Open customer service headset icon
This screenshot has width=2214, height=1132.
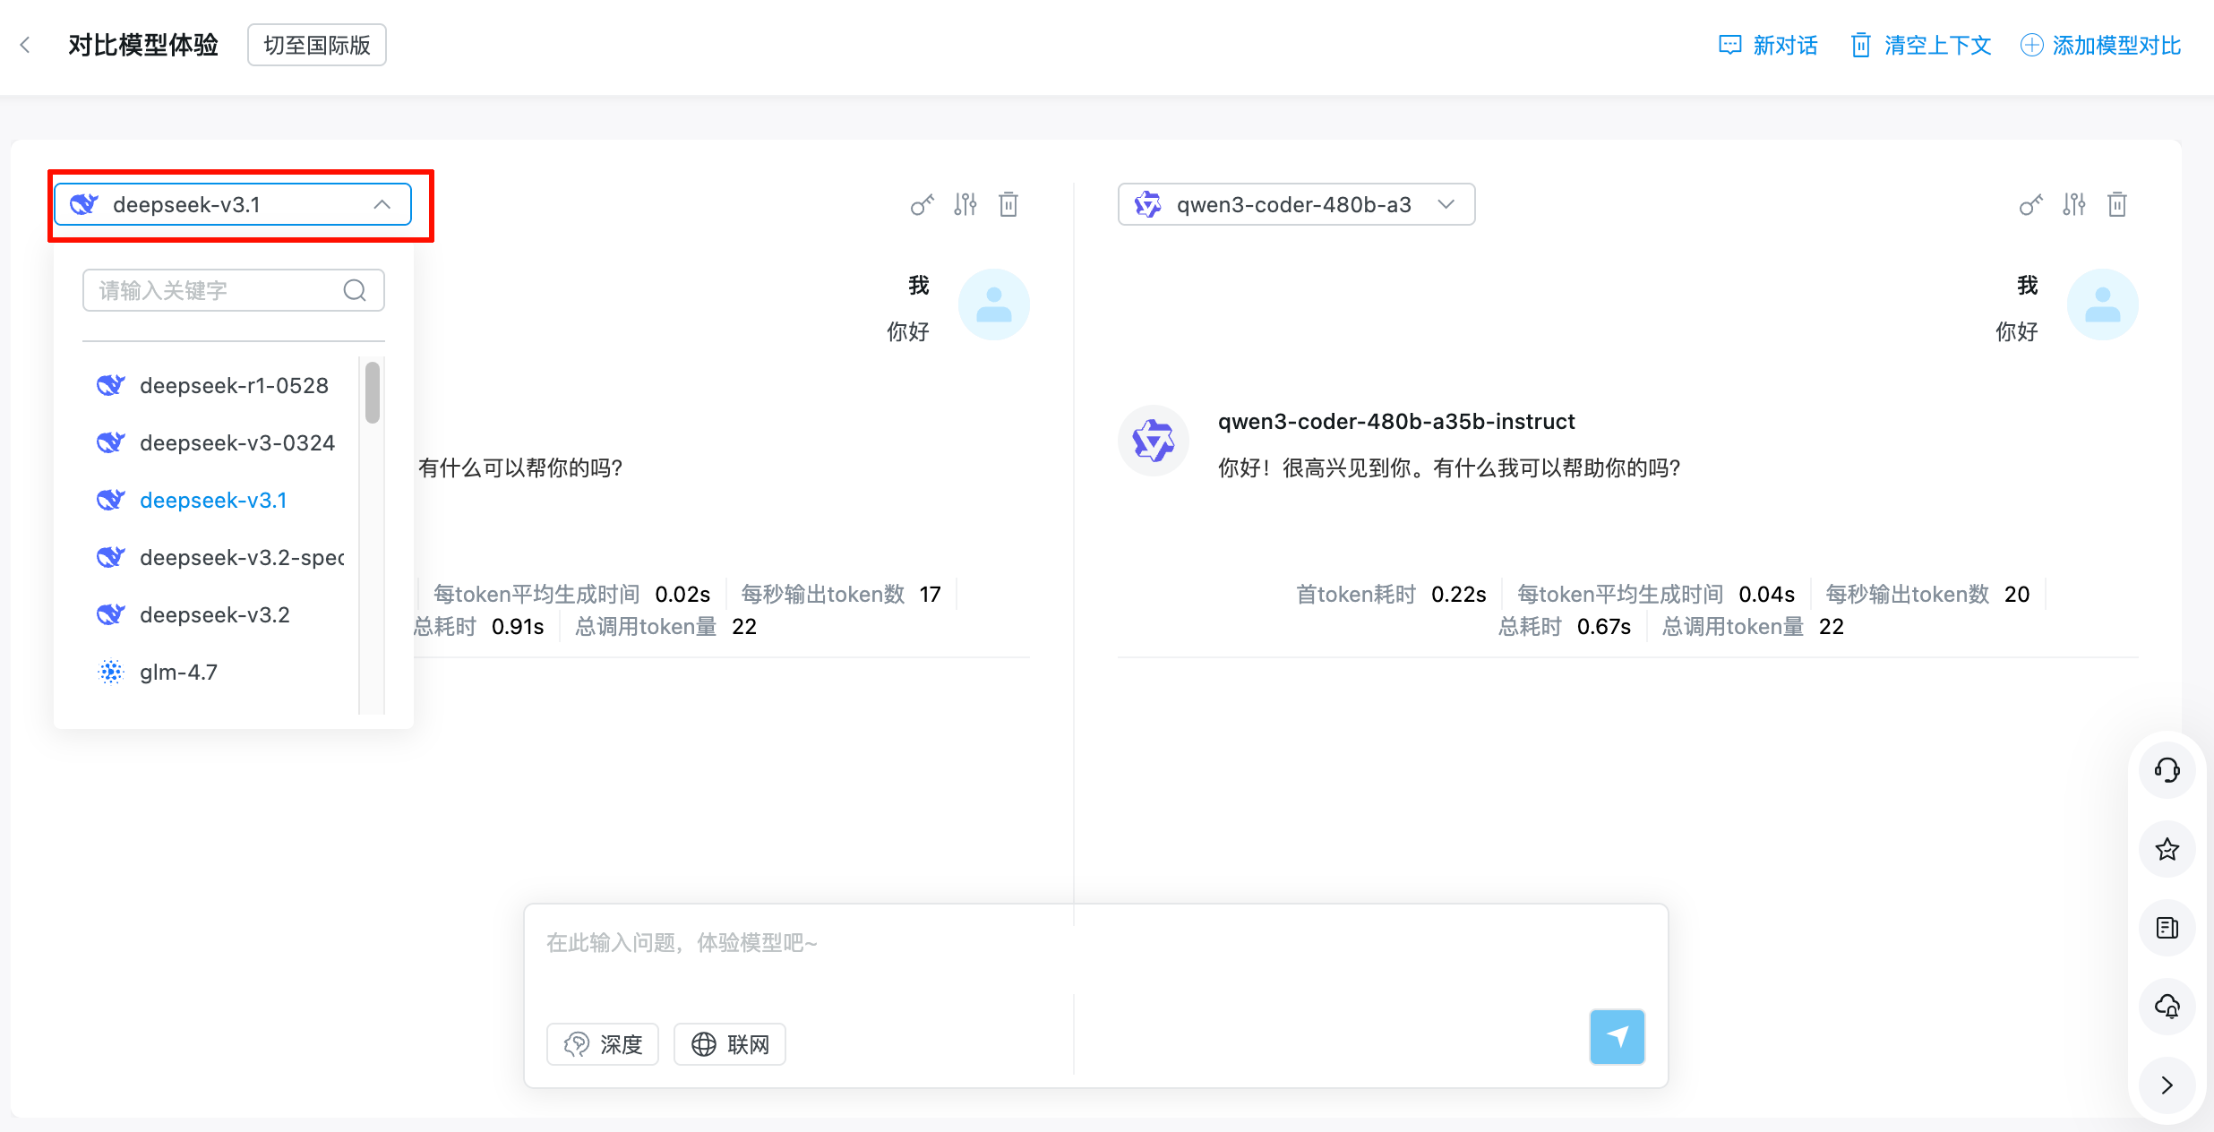[x=2167, y=770]
